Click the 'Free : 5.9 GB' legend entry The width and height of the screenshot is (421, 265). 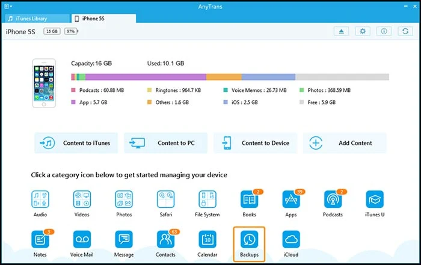click(x=318, y=102)
